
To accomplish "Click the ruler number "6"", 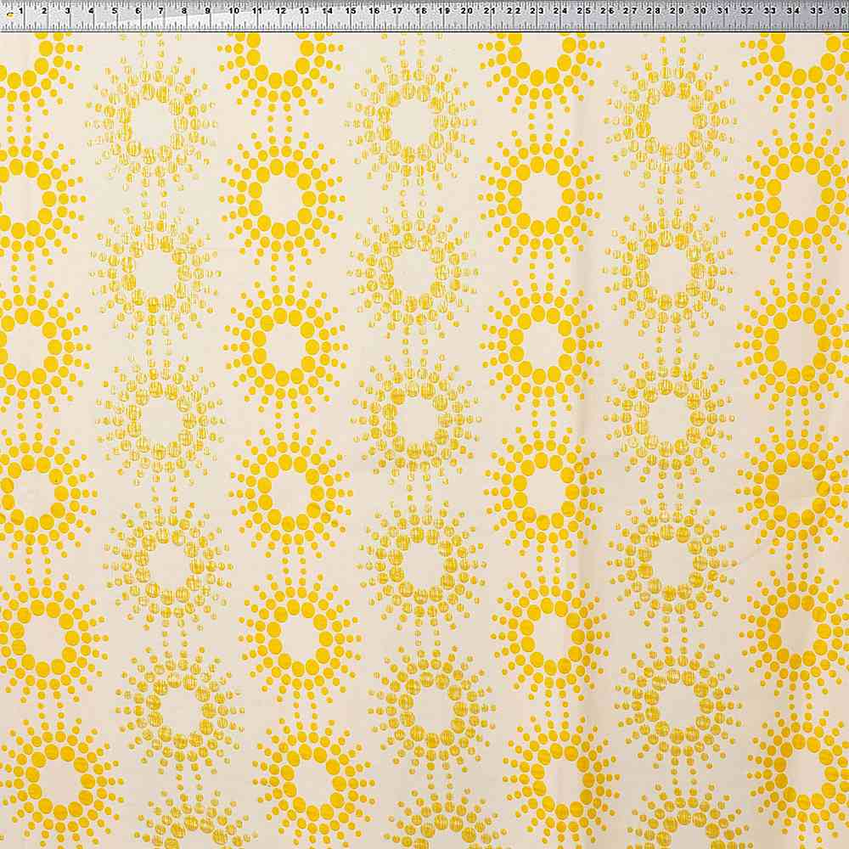I will [x=138, y=10].
